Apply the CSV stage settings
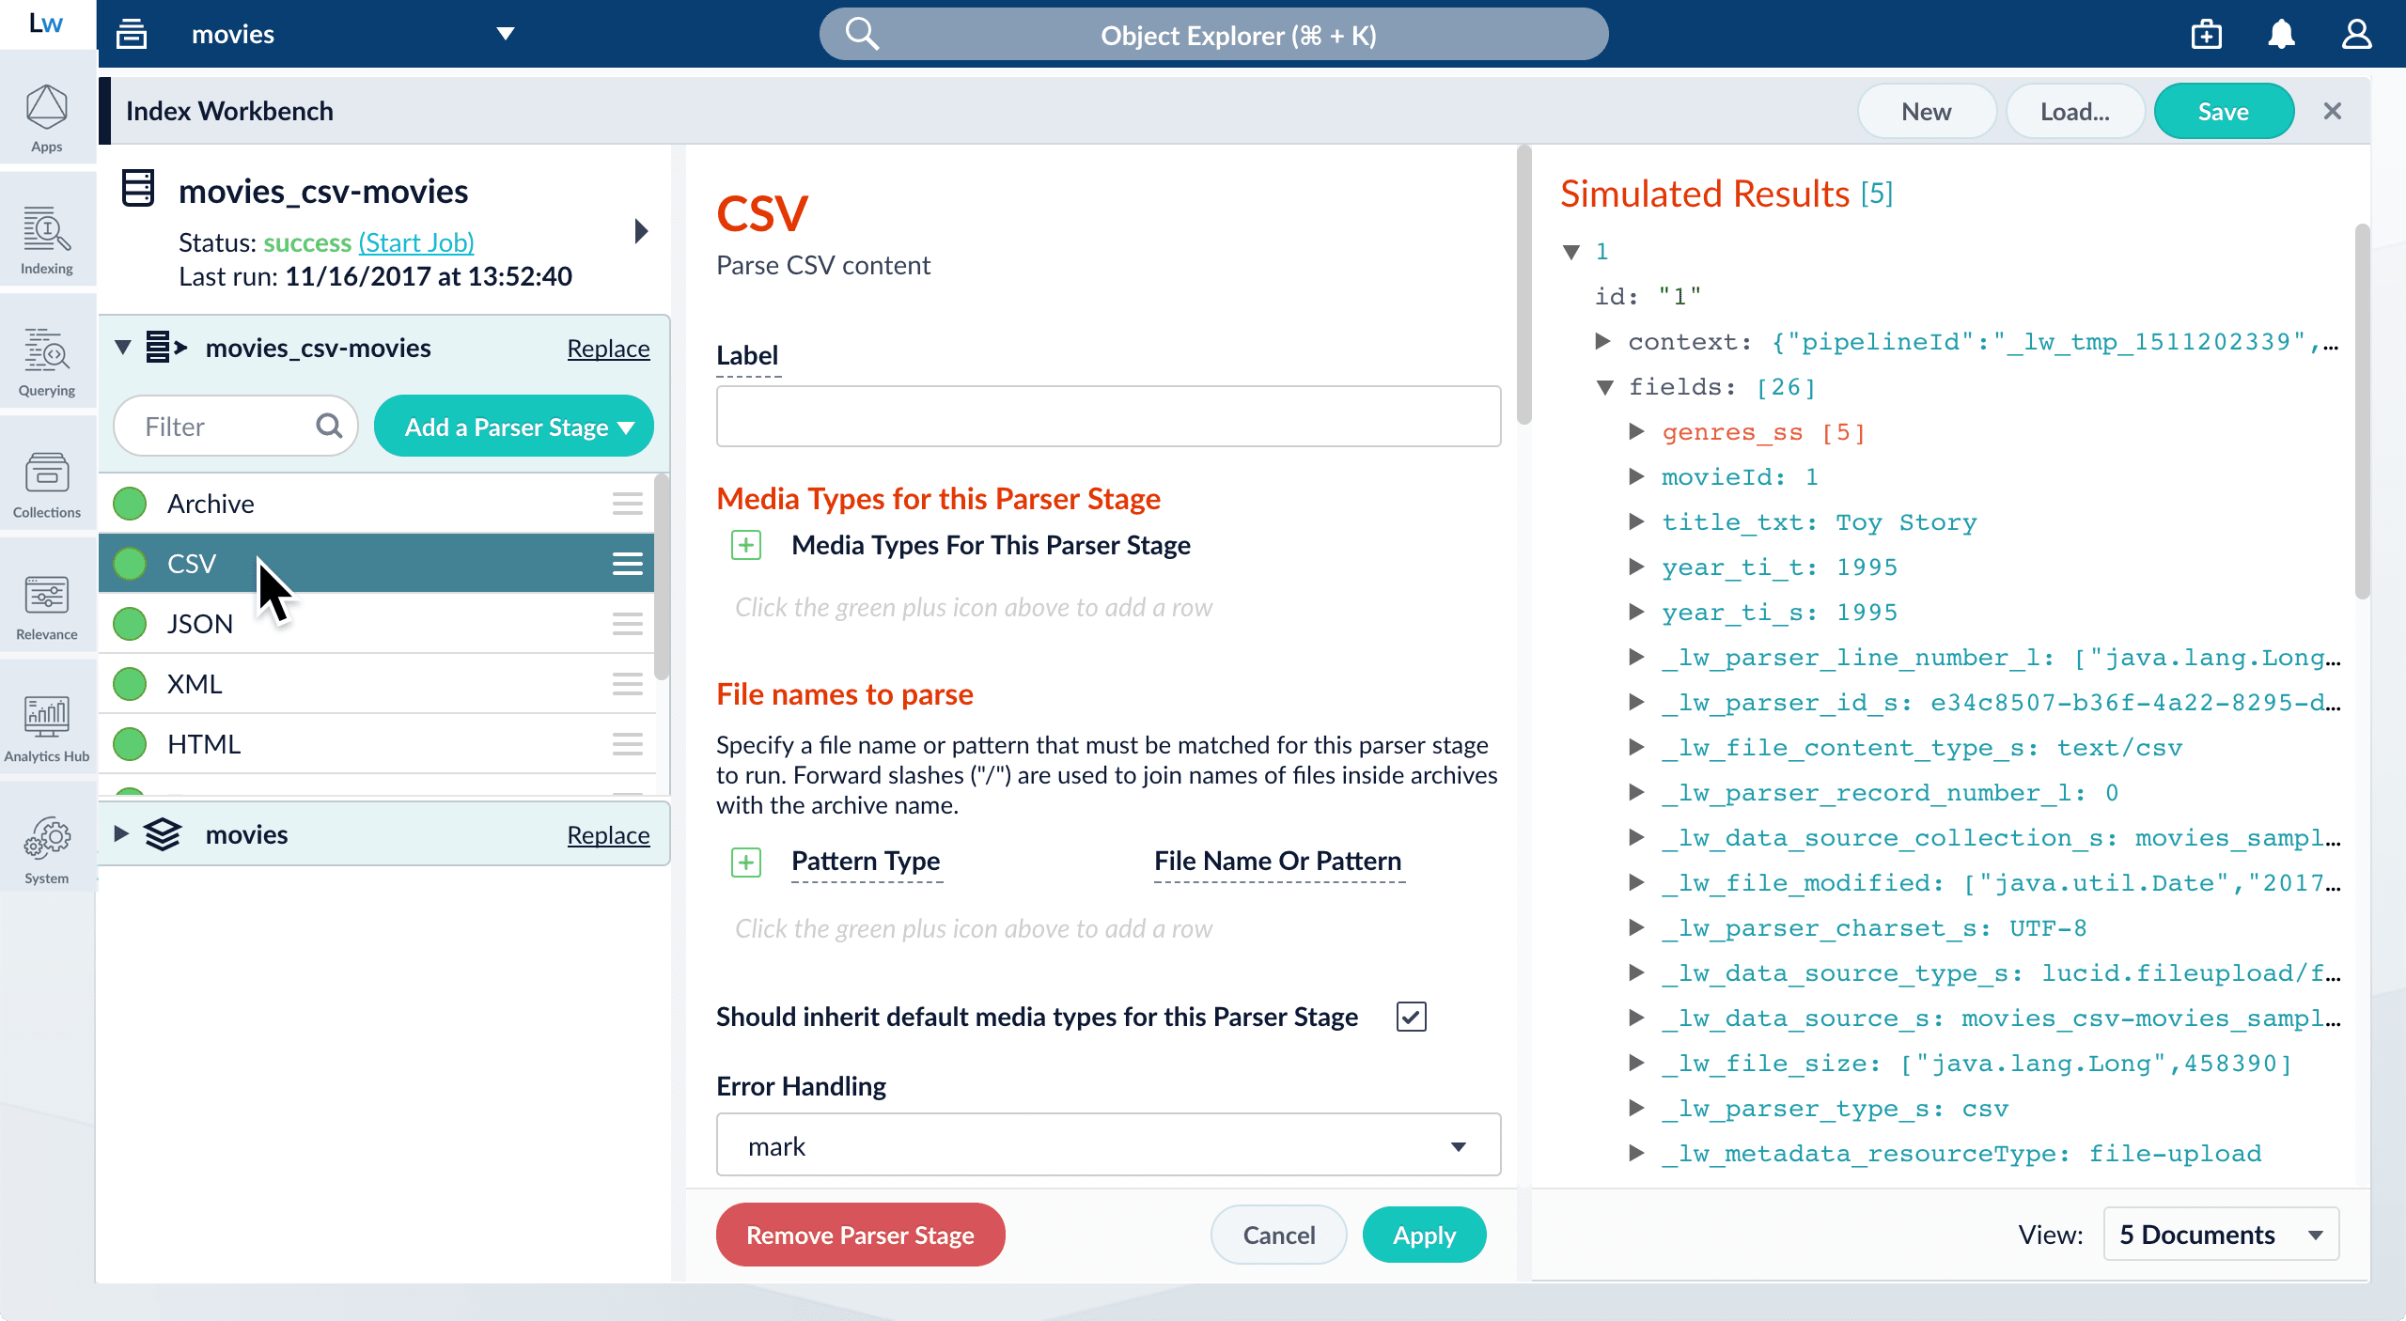 click(1424, 1235)
